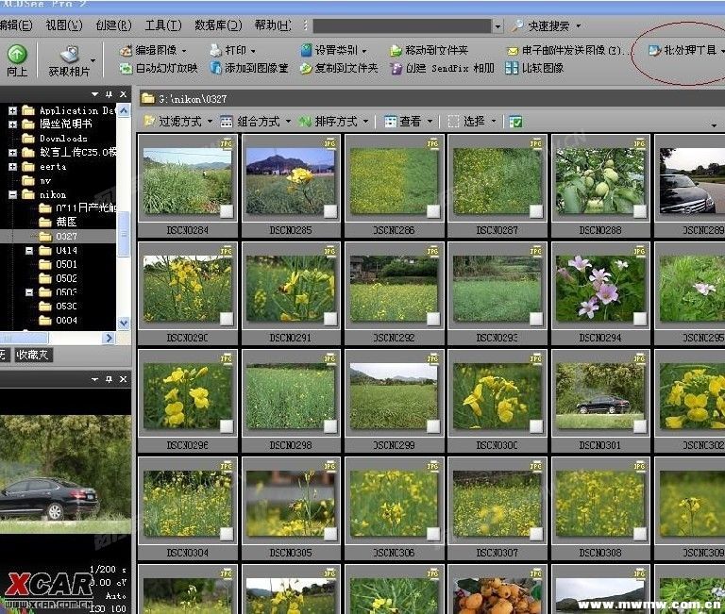
Task: Close the folders pane
Action: 124,94
